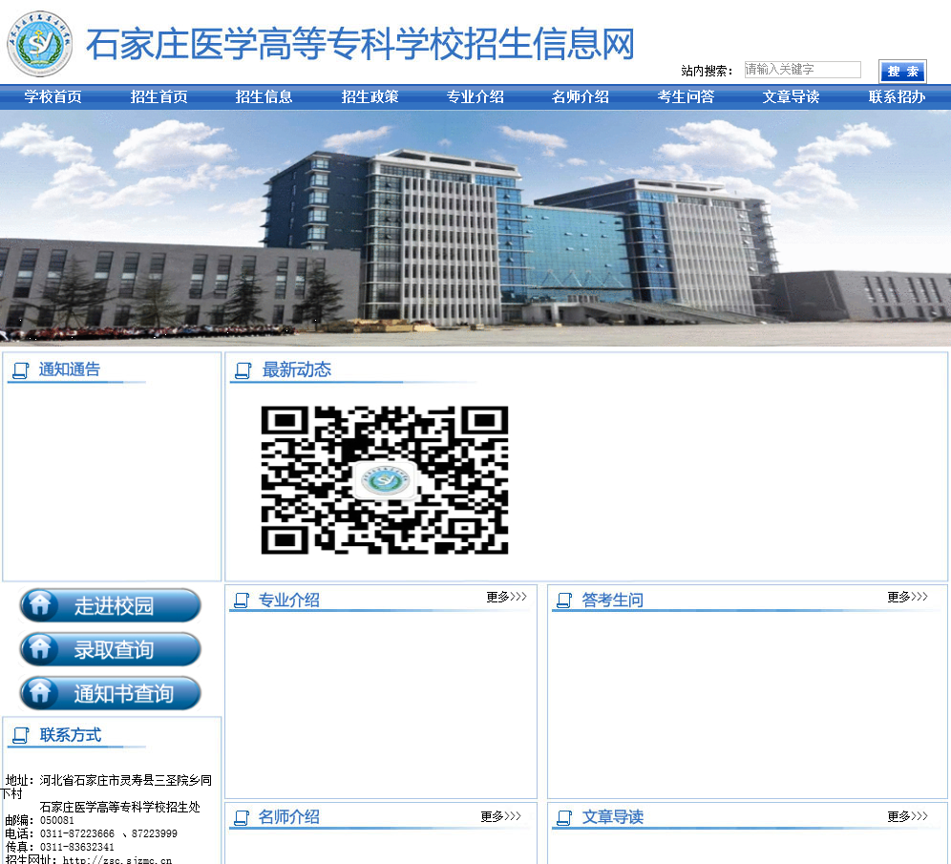The height and width of the screenshot is (864, 951).
Task: Focus the 请输入关键字 search field
Action: (x=802, y=69)
